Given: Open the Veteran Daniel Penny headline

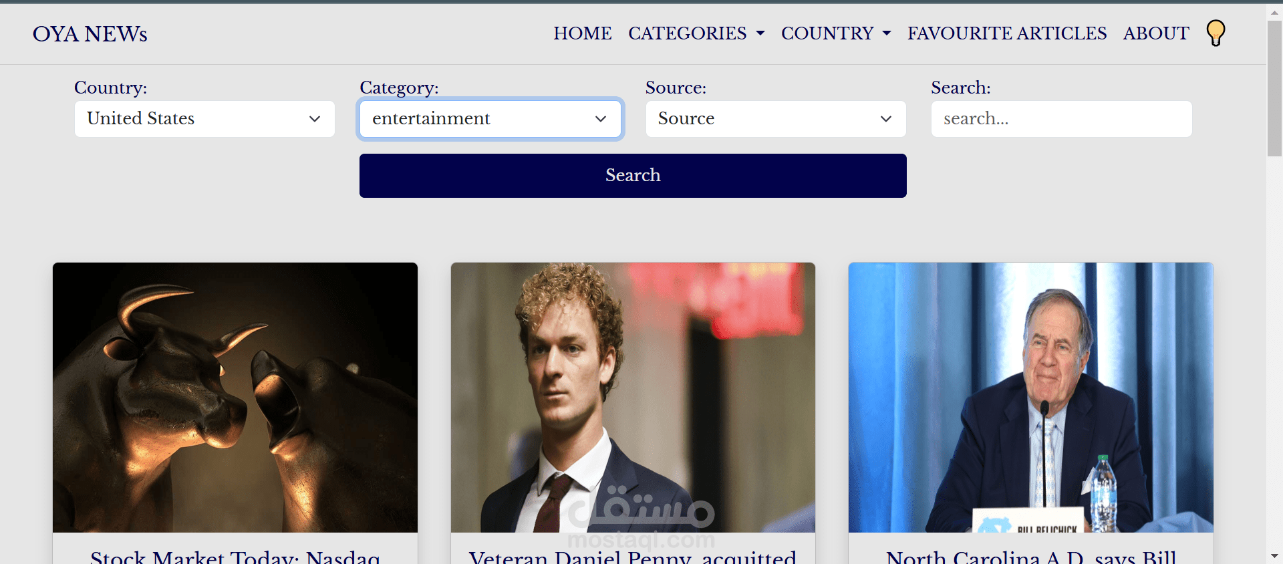Looking at the screenshot, I should (x=633, y=557).
